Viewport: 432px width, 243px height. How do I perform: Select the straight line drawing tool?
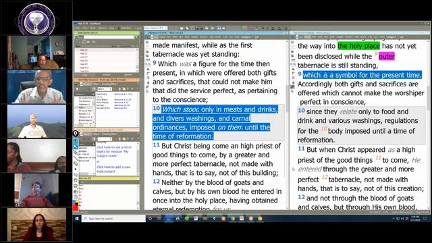(76, 158)
